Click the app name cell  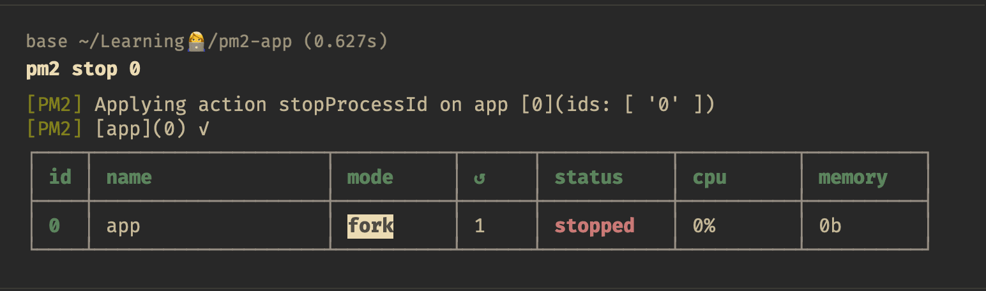point(123,226)
